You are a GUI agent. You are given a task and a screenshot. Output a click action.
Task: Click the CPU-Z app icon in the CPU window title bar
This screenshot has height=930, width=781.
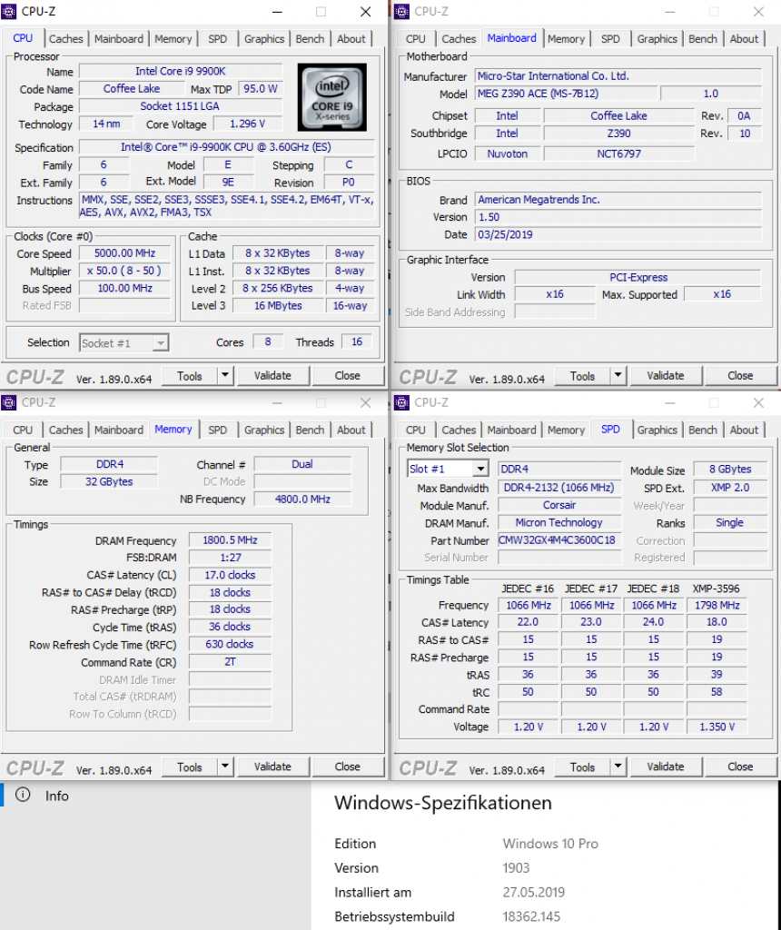(9, 11)
